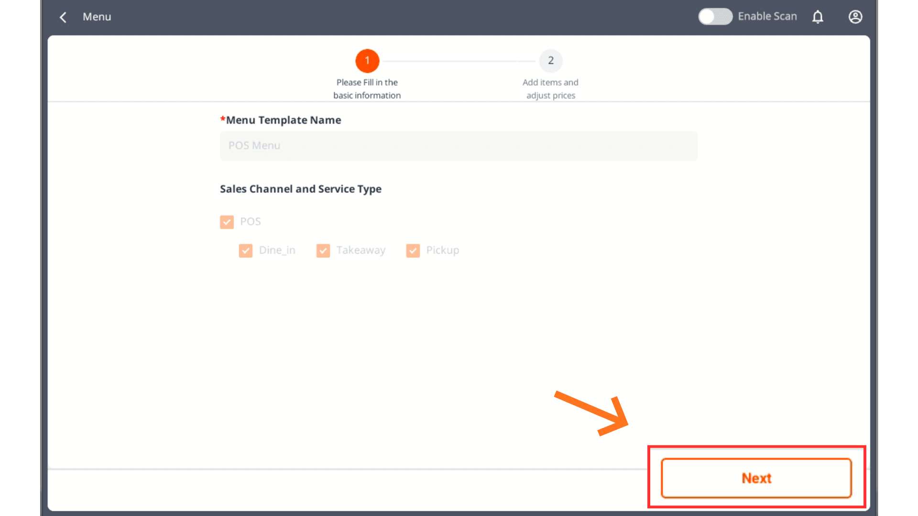Viewport: 918px width, 516px height.
Task: Toggle the Enable Scan switch
Action: [x=715, y=17]
